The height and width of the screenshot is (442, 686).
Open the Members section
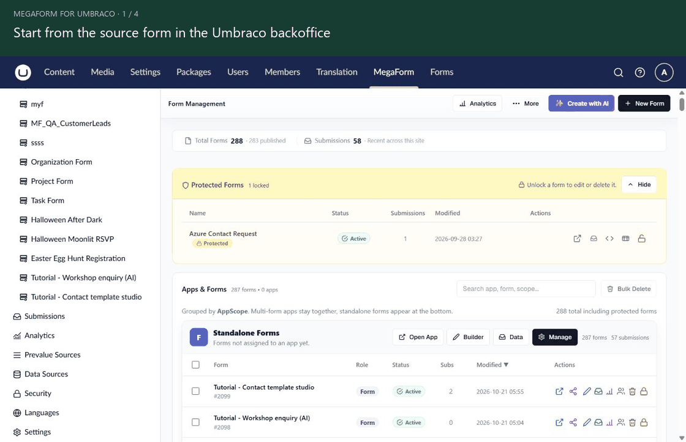(282, 72)
